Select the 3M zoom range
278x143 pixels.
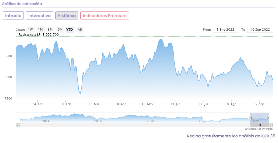tap(50, 30)
